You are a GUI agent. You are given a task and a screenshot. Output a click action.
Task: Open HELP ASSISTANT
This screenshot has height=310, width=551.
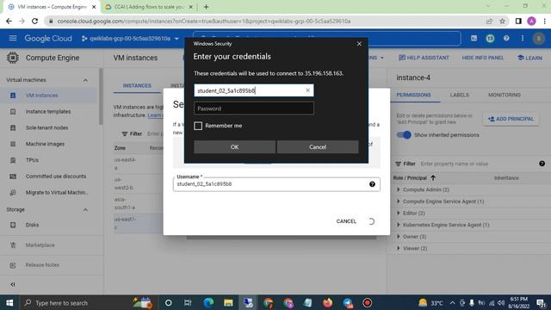pyautogui.click(x=424, y=58)
